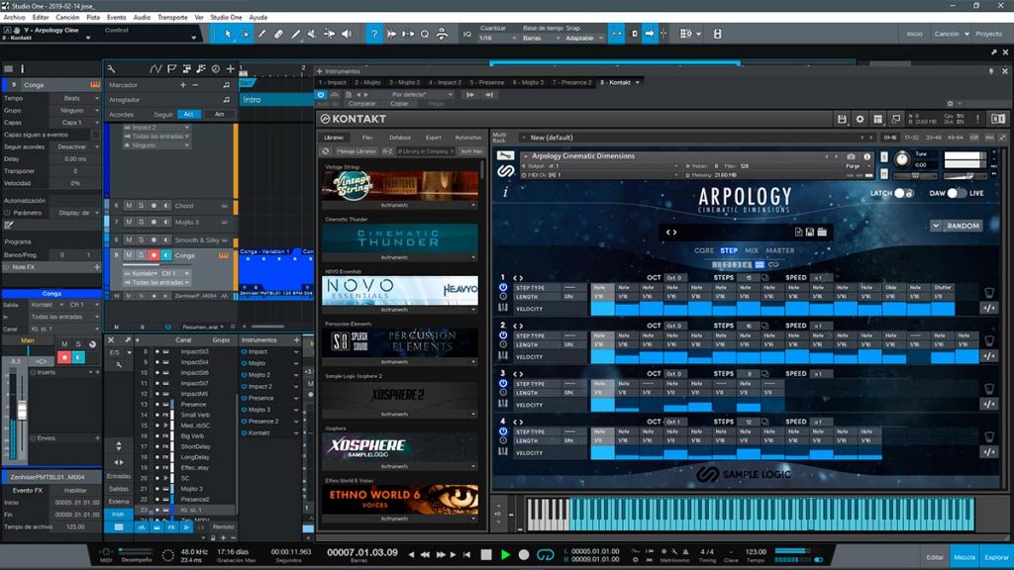Solo the Chord track
Viewport: 1014px width, 570px height.
click(141, 206)
